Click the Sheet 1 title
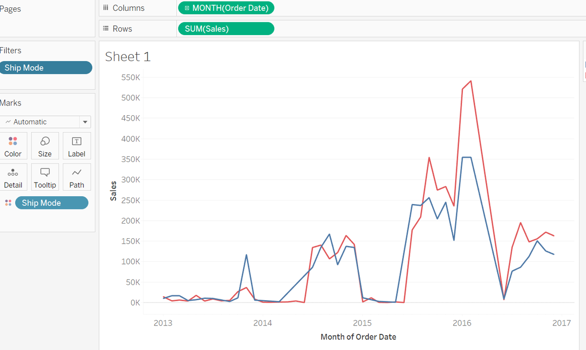The image size is (586, 350). 128,57
